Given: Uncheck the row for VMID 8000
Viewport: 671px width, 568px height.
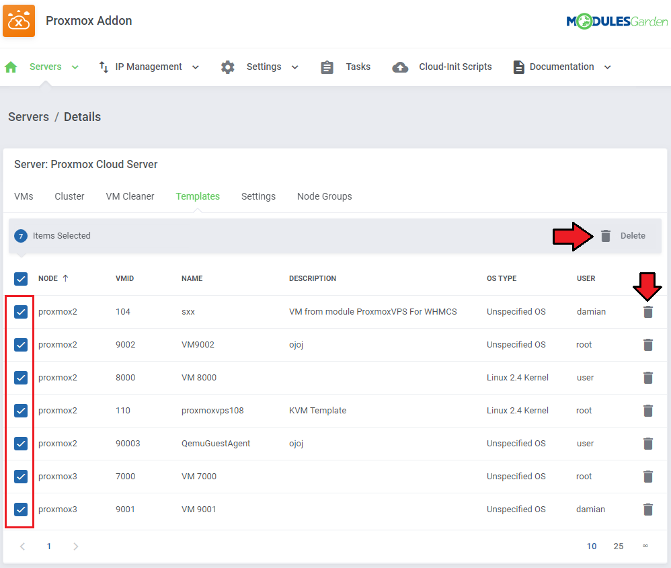Looking at the screenshot, I should [x=21, y=378].
